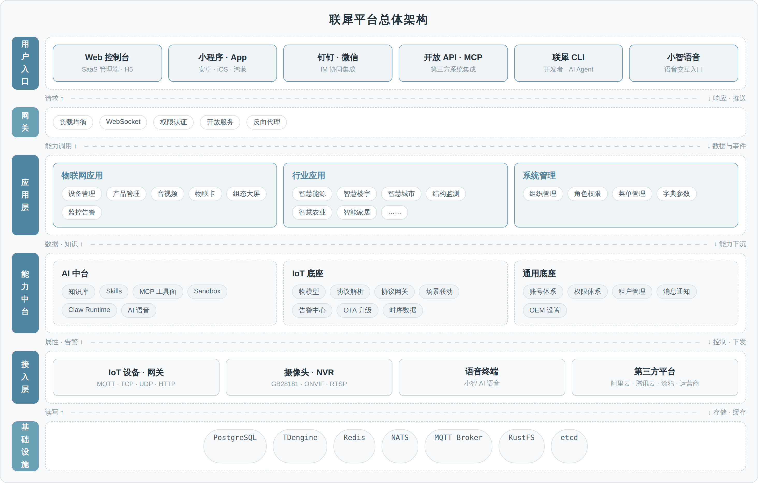Image resolution: width=758 pixels, height=483 pixels.
Task: Select 知识库 in AI 中台
Action: 78,292
